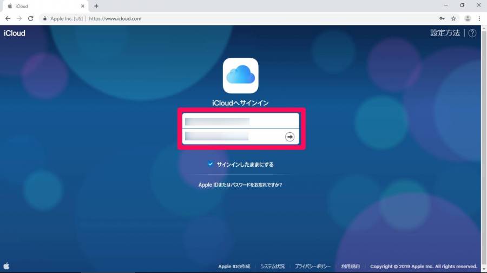Open システム状況 footer link
This screenshot has height=273, width=487.
coord(272,267)
